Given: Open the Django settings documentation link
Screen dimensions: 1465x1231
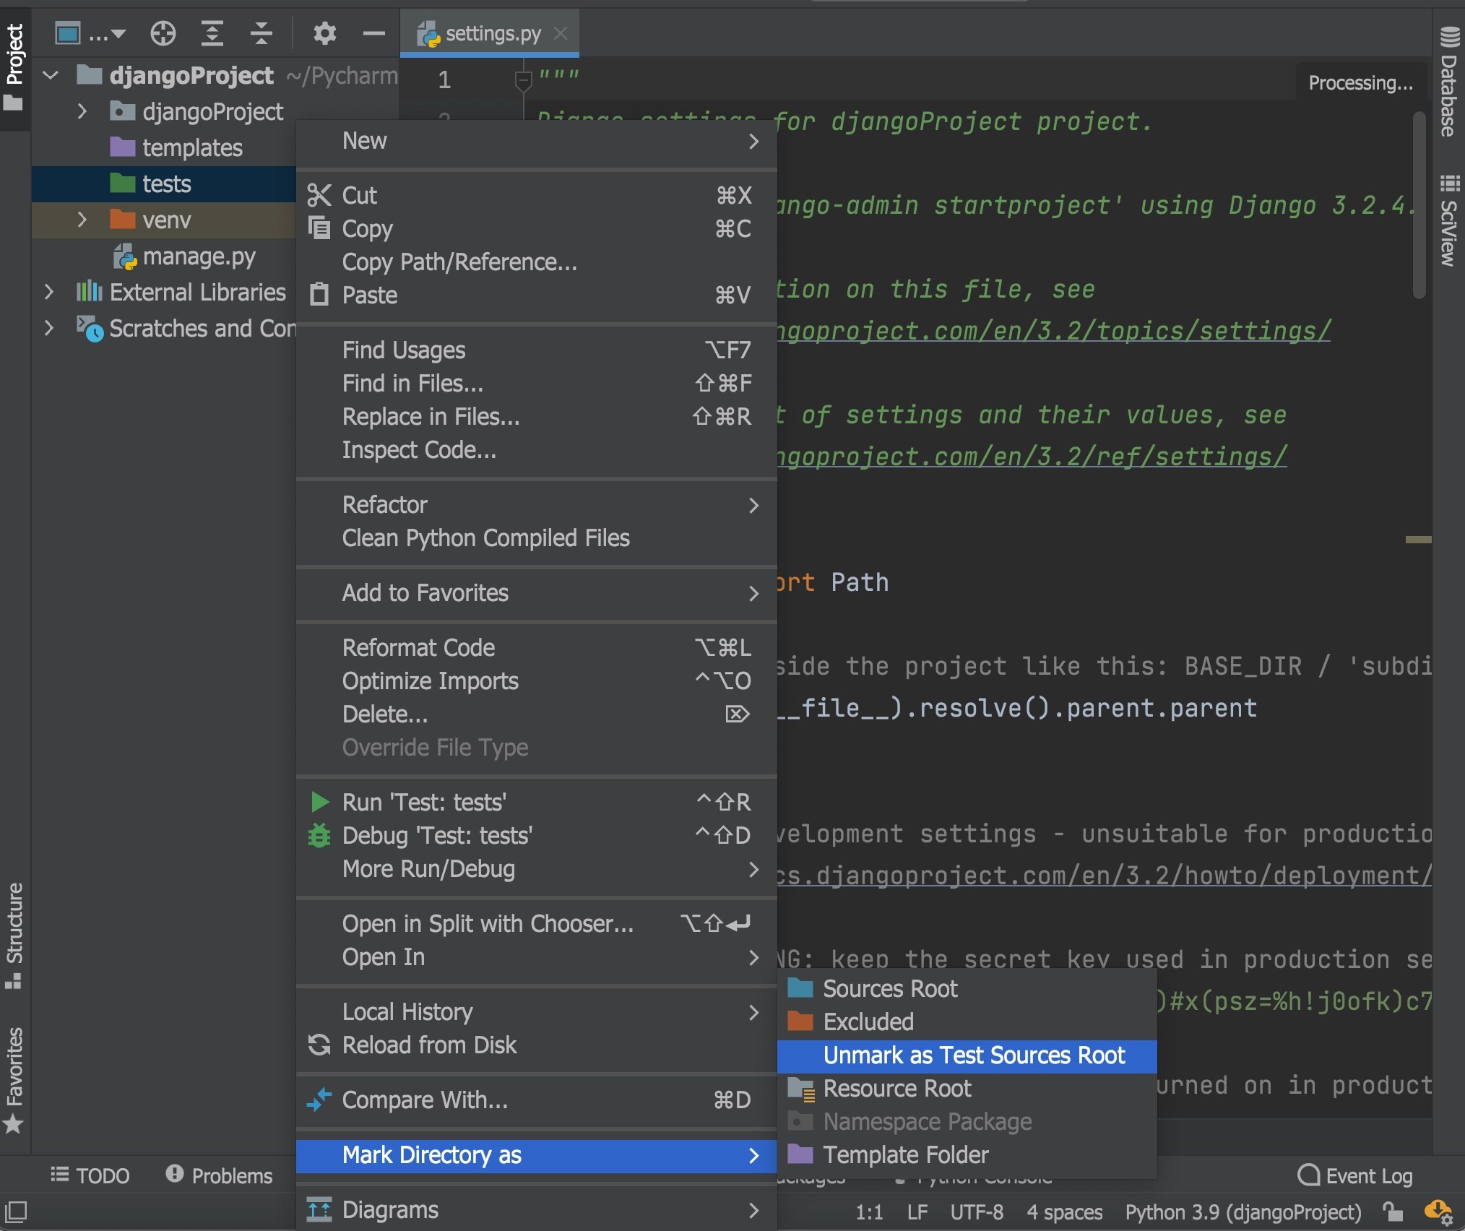Looking at the screenshot, I should 1054,331.
